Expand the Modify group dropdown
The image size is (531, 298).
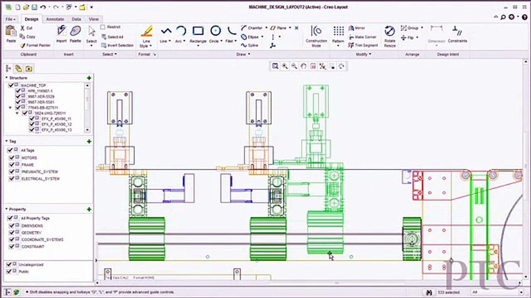tap(363, 54)
